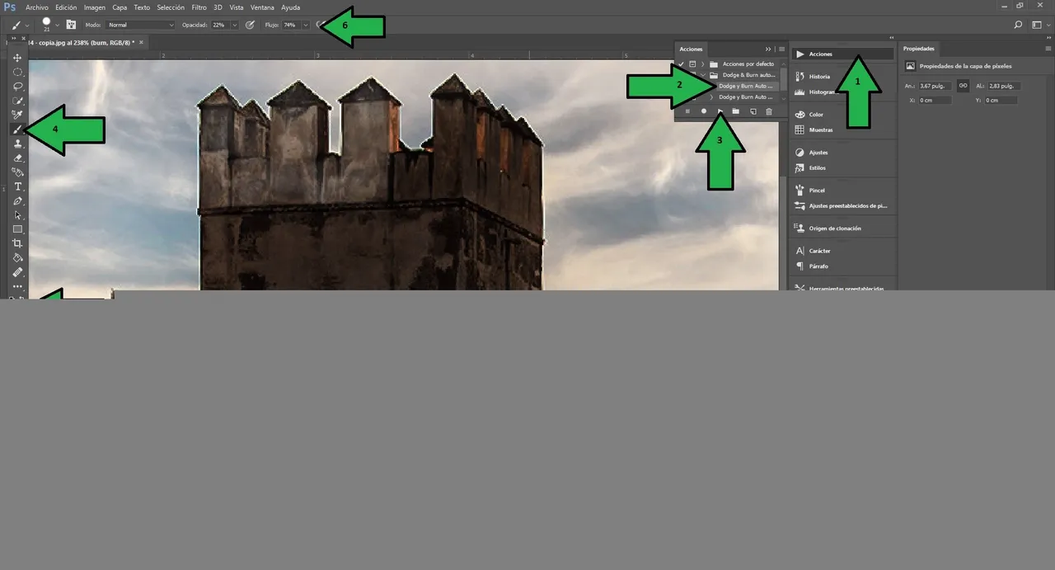Select the Path Selection arrow tool
This screenshot has width=1055, height=570.
pyautogui.click(x=17, y=215)
